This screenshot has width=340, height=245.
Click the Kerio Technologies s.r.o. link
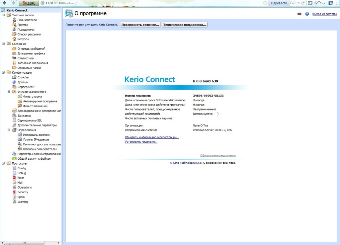(x=188, y=163)
